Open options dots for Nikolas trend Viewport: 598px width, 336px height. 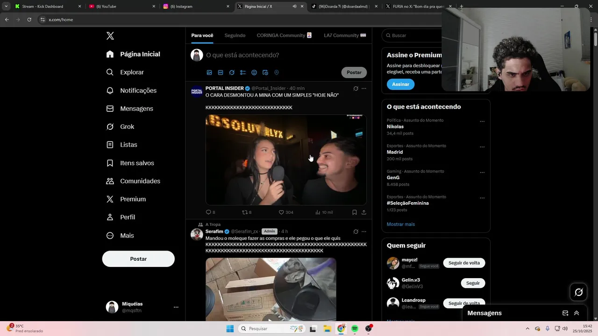[482, 122]
